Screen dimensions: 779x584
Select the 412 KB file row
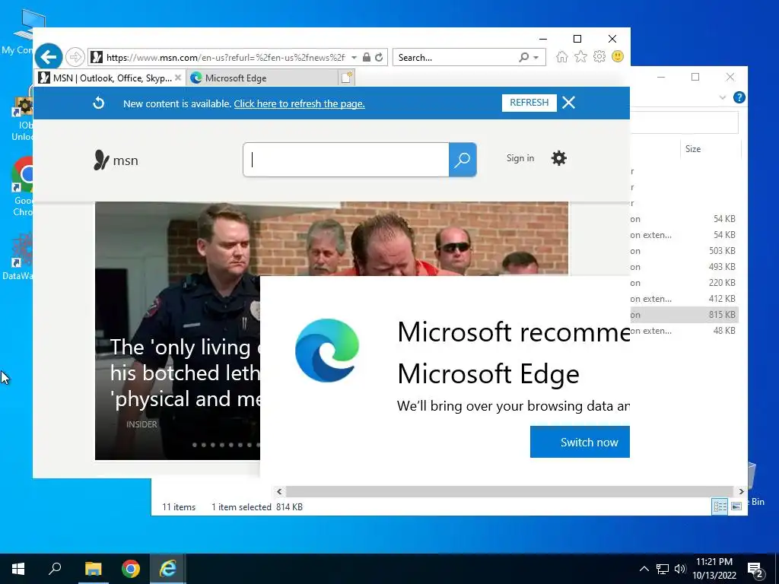684,299
